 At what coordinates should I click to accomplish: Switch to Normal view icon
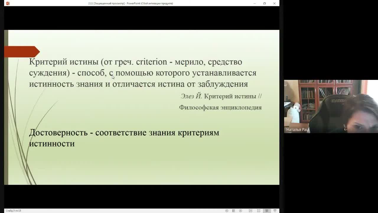pos(250,211)
